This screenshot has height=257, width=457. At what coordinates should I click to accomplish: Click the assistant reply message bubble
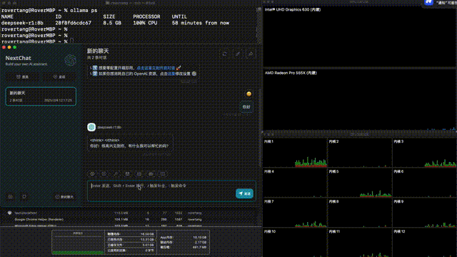click(130, 143)
